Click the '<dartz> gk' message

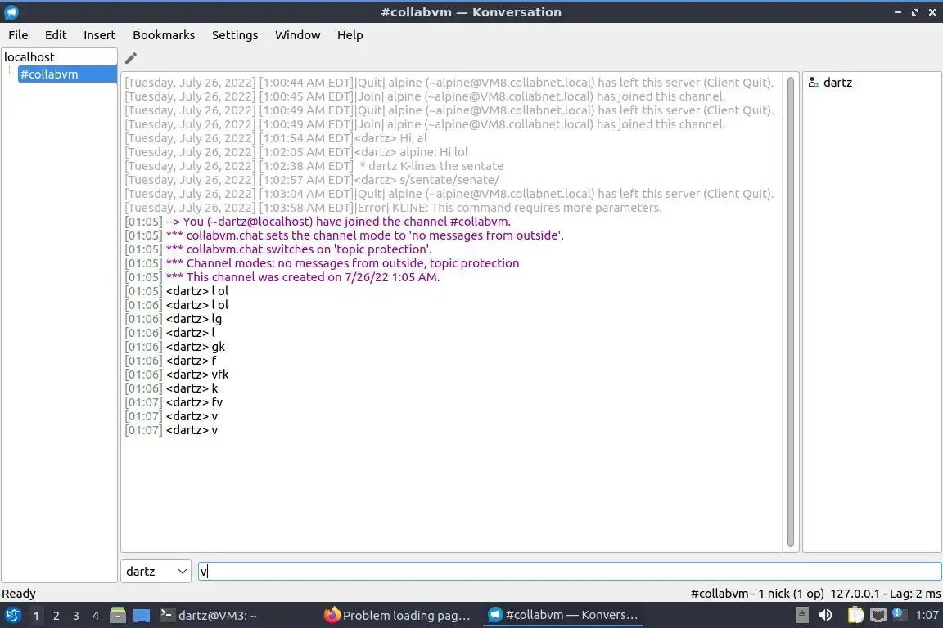point(174,346)
